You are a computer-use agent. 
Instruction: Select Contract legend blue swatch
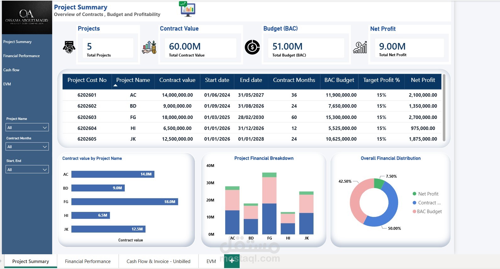tap(414, 202)
